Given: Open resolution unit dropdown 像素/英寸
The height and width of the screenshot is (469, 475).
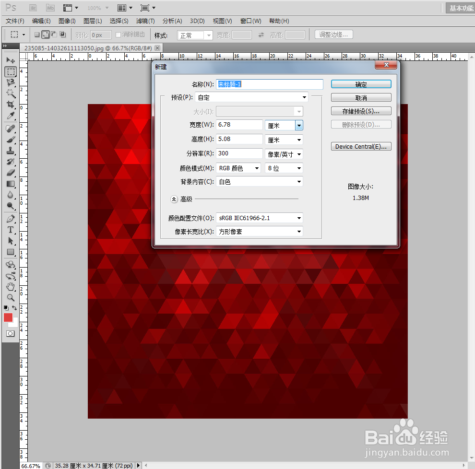Looking at the screenshot, I should 284,154.
